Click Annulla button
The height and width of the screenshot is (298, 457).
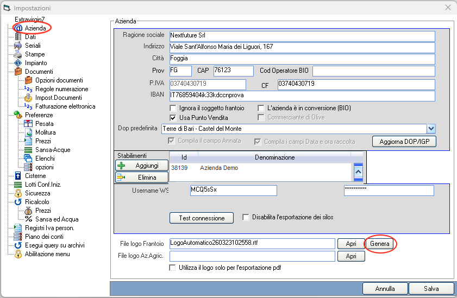[385, 289]
